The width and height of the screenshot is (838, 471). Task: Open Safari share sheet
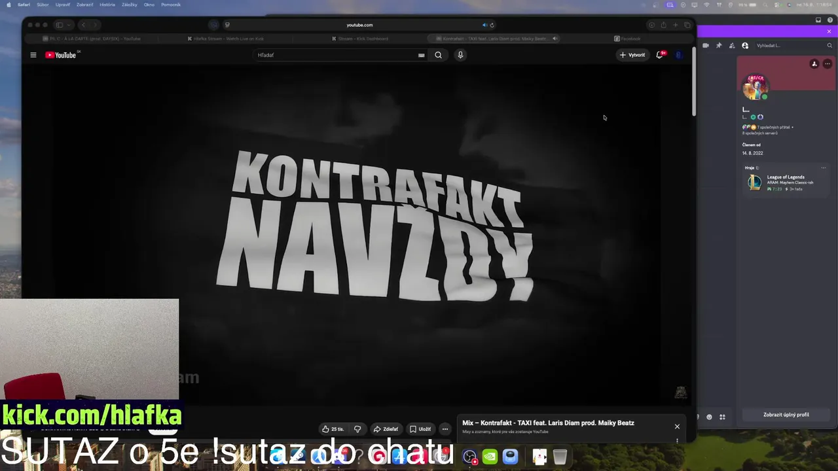[x=663, y=25]
